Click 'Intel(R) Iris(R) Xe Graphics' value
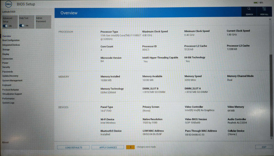Viewport: 274px width, 156px height. tap(200, 110)
